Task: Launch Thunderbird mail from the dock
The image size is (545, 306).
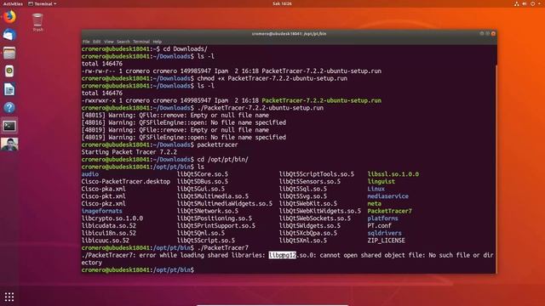Action: (9, 35)
